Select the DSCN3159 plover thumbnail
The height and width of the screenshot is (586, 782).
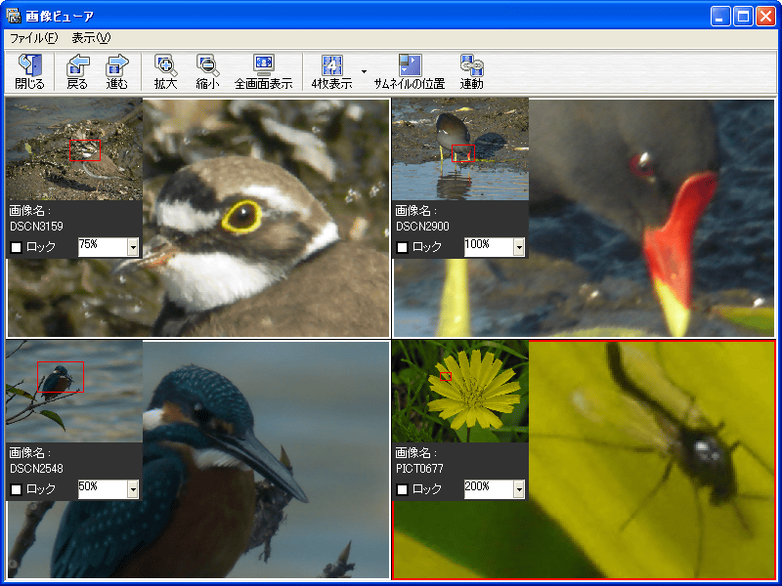click(74, 149)
